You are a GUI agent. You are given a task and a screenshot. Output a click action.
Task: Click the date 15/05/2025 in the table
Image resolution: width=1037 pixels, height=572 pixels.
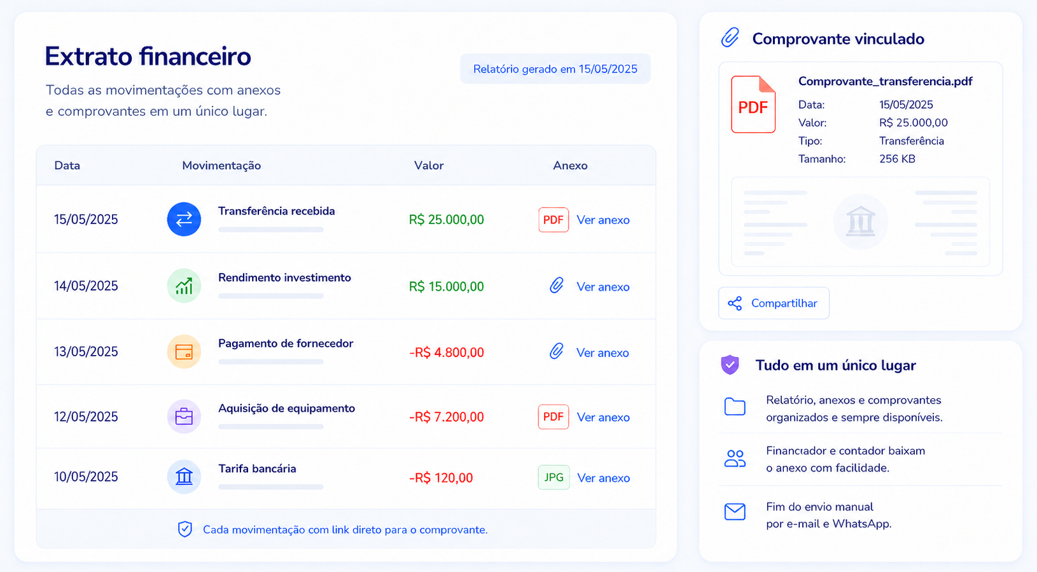(x=86, y=220)
